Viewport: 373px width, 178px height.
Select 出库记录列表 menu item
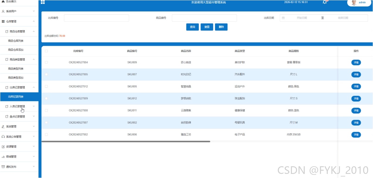coord(19,97)
